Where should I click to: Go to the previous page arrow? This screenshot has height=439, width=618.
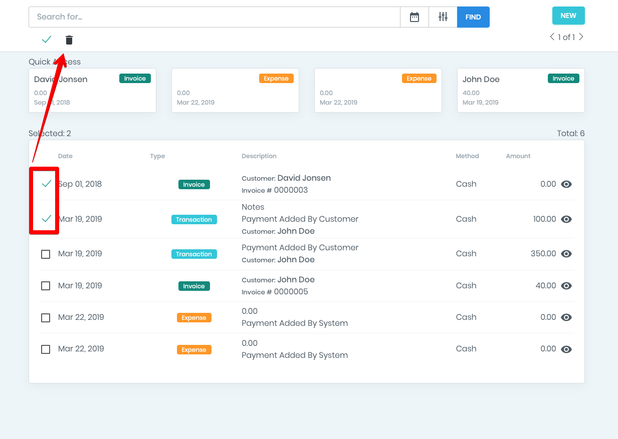click(552, 37)
